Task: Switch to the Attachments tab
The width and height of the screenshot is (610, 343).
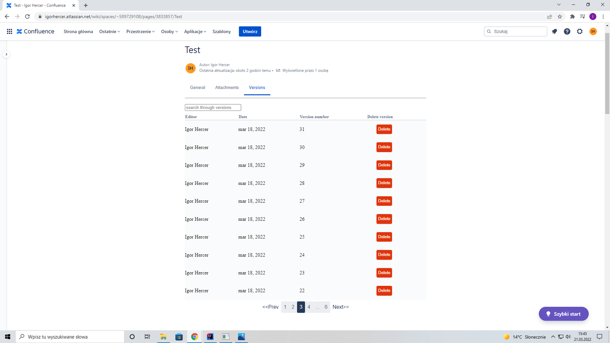Action: tap(227, 88)
